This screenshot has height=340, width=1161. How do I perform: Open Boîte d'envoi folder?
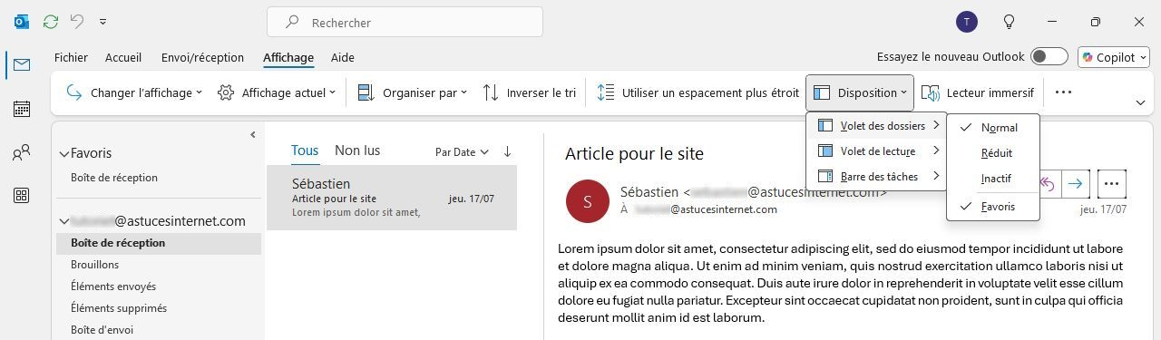point(102,330)
